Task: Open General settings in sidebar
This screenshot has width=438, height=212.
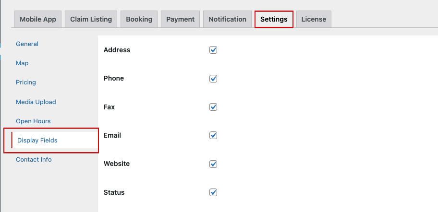Action: click(27, 44)
